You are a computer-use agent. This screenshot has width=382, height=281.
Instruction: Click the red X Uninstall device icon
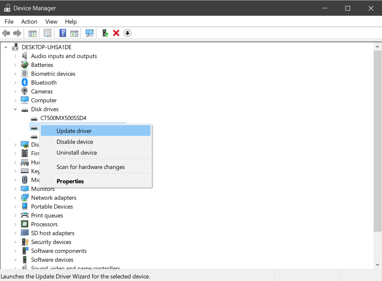[116, 33]
